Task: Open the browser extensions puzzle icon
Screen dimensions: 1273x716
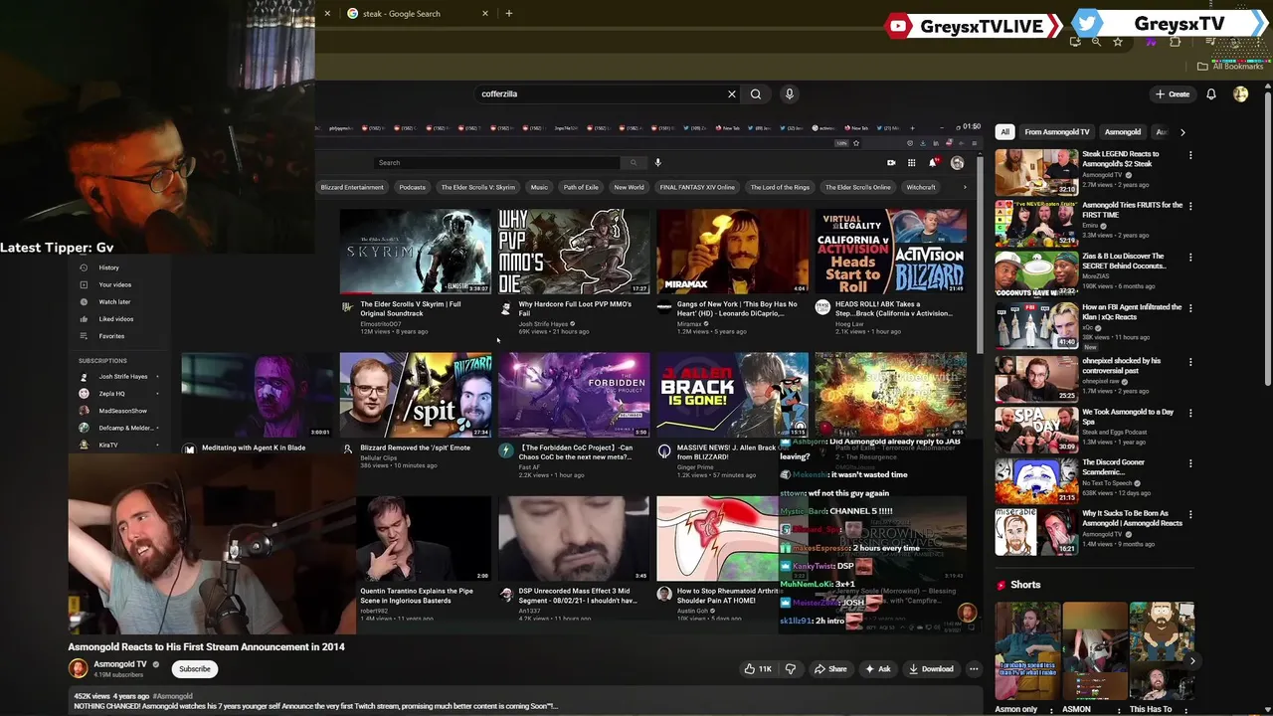Action: 1176,42
